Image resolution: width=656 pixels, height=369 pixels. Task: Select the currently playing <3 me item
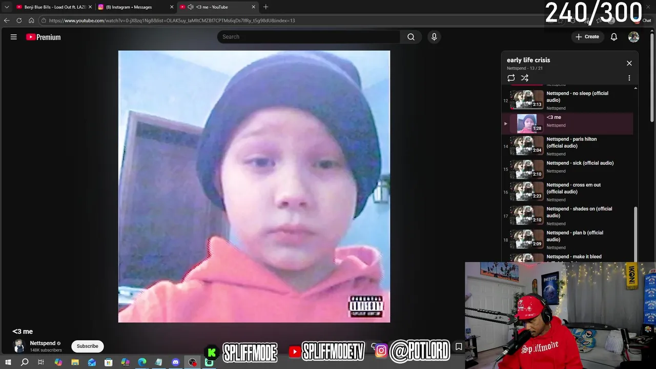[x=568, y=124]
